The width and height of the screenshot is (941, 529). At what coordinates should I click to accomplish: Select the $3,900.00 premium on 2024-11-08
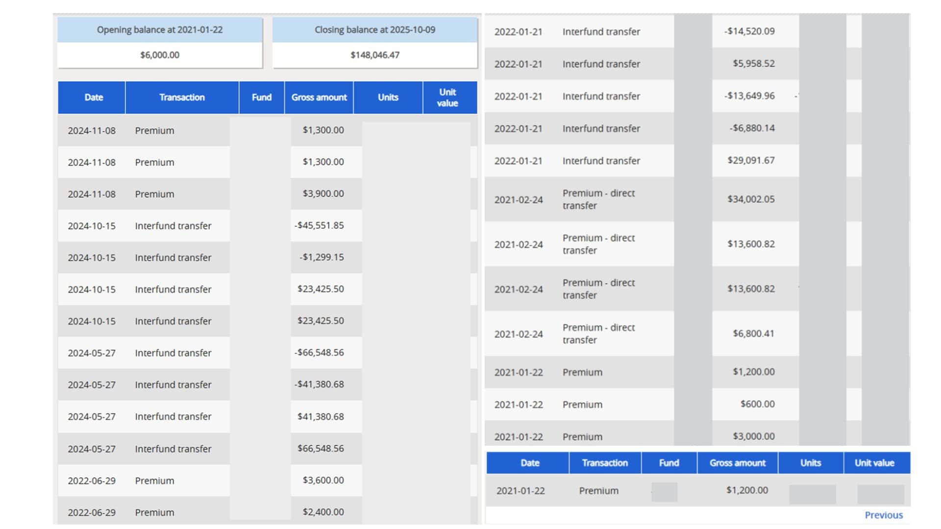pos(323,193)
